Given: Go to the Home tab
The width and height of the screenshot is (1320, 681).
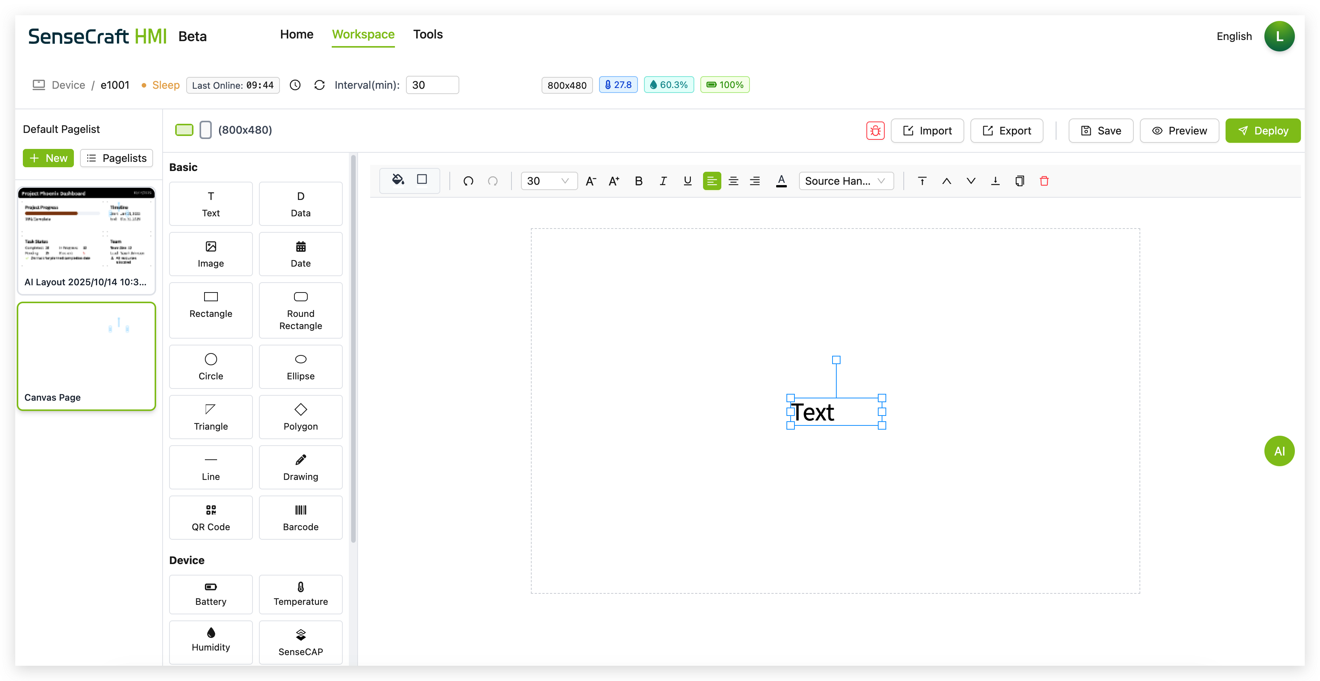Looking at the screenshot, I should coord(297,34).
